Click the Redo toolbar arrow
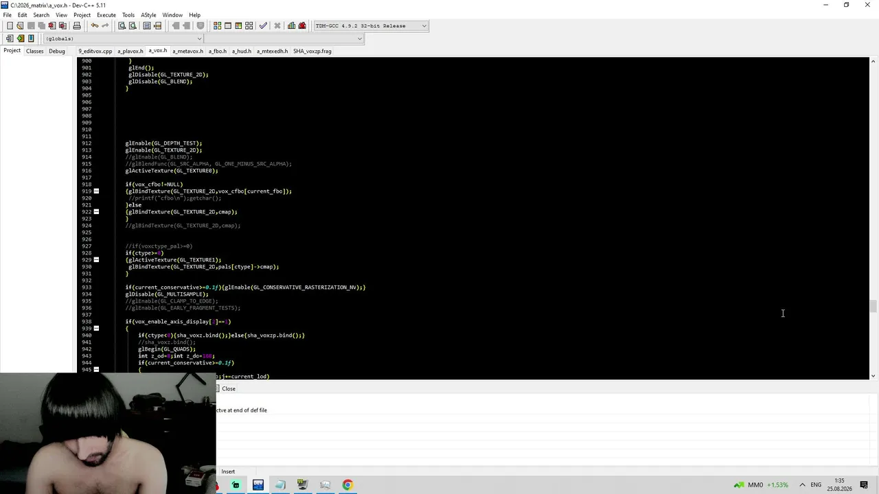The width and height of the screenshot is (879, 494). (x=105, y=25)
